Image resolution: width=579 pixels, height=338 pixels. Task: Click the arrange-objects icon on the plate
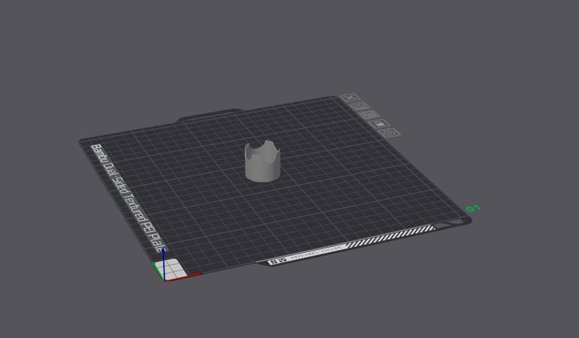pos(371,115)
